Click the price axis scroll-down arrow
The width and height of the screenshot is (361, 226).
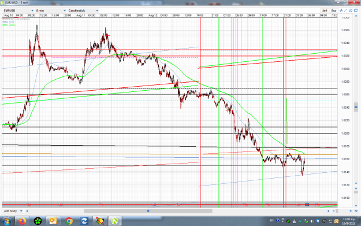tap(356, 183)
